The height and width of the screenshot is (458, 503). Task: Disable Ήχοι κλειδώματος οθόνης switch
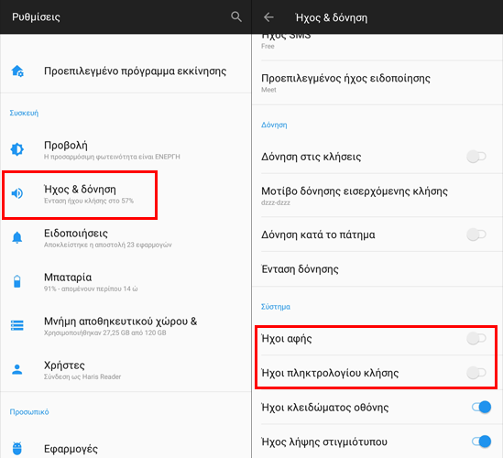(481, 408)
